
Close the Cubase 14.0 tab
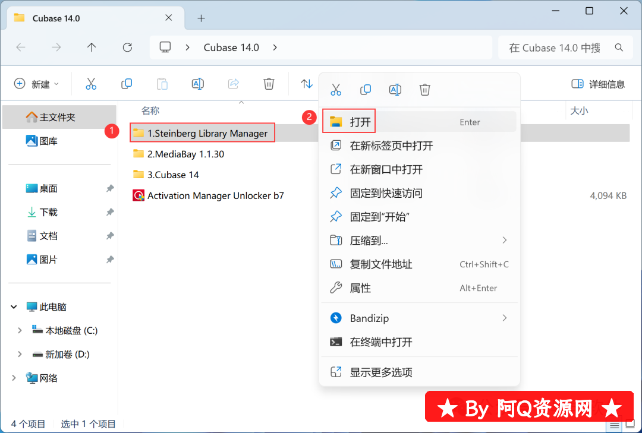click(169, 18)
